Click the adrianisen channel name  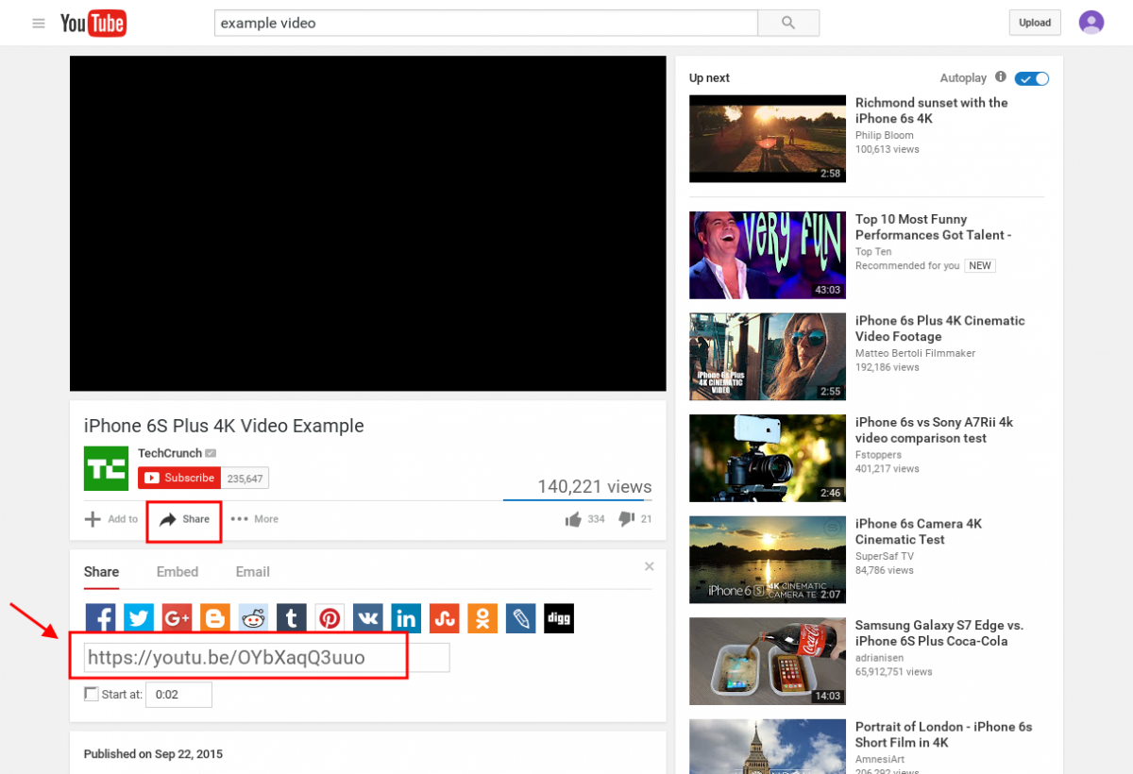879,657
